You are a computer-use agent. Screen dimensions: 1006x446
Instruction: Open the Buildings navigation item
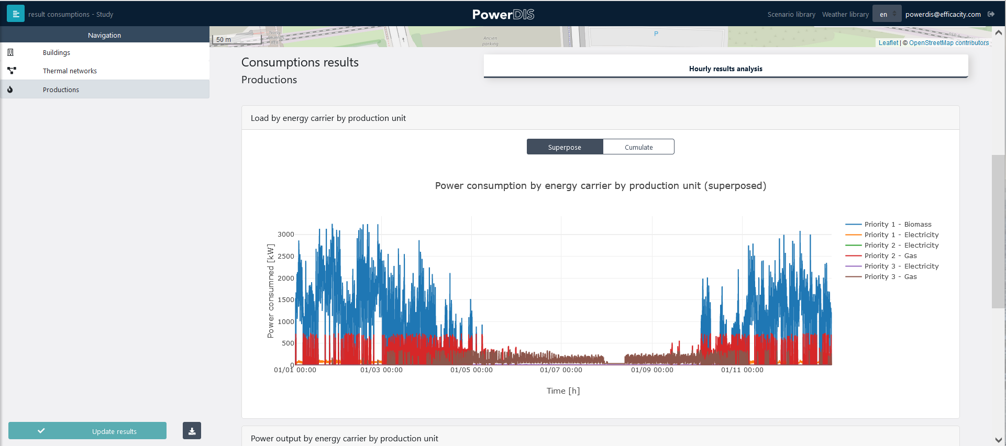point(105,52)
